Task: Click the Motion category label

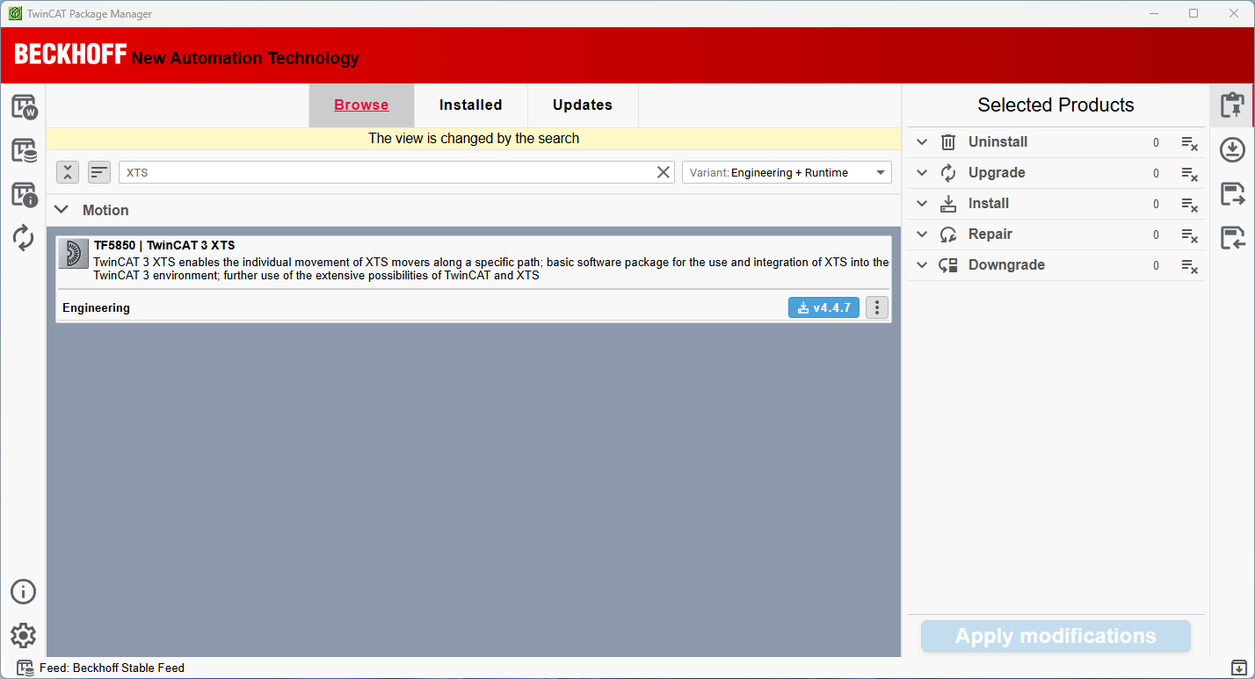Action: pos(105,210)
